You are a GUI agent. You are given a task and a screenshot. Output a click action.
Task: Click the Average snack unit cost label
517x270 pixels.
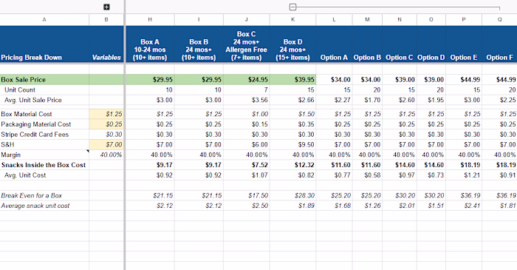click(35, 206)
